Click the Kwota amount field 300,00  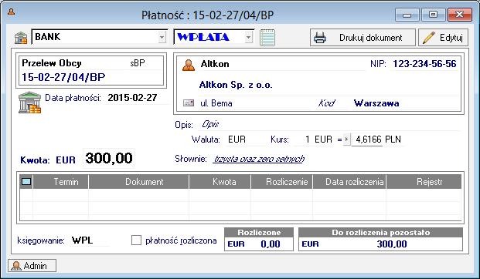click(x=109, y=158)
